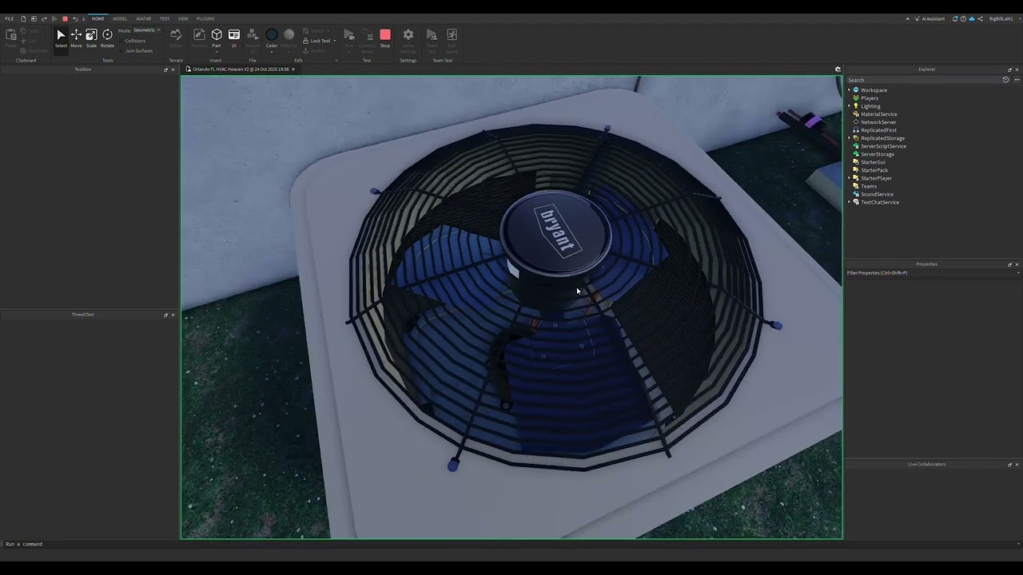This screenshot has width=1023, height=575.
Task: Select Teams in Explorer
Action: (x=869, y=186)
